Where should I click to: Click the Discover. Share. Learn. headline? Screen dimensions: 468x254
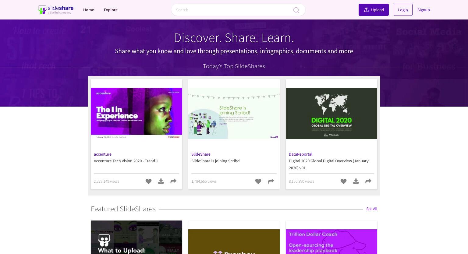[x=234, y=38]
